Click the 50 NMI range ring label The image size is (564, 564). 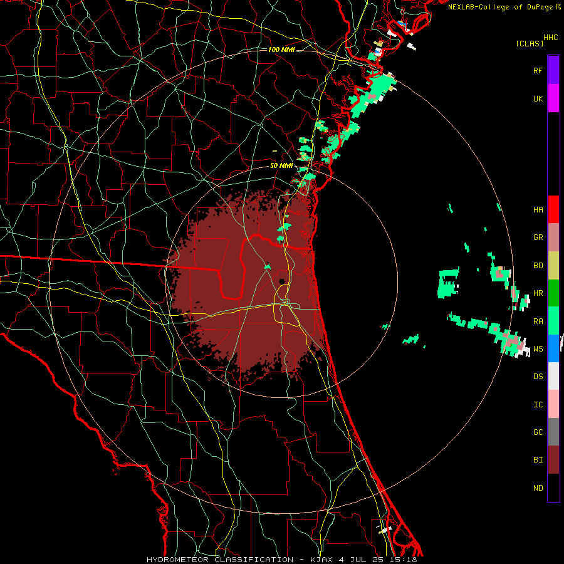281,165
